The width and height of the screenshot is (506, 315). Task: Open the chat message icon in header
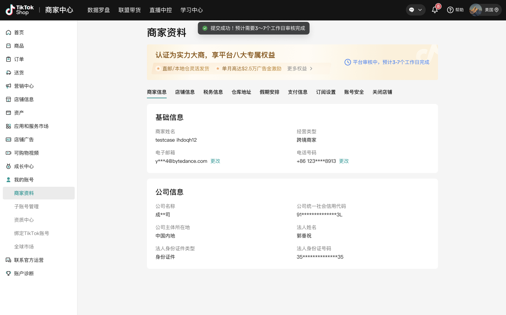pyautogui.click(x=412, y=10)
